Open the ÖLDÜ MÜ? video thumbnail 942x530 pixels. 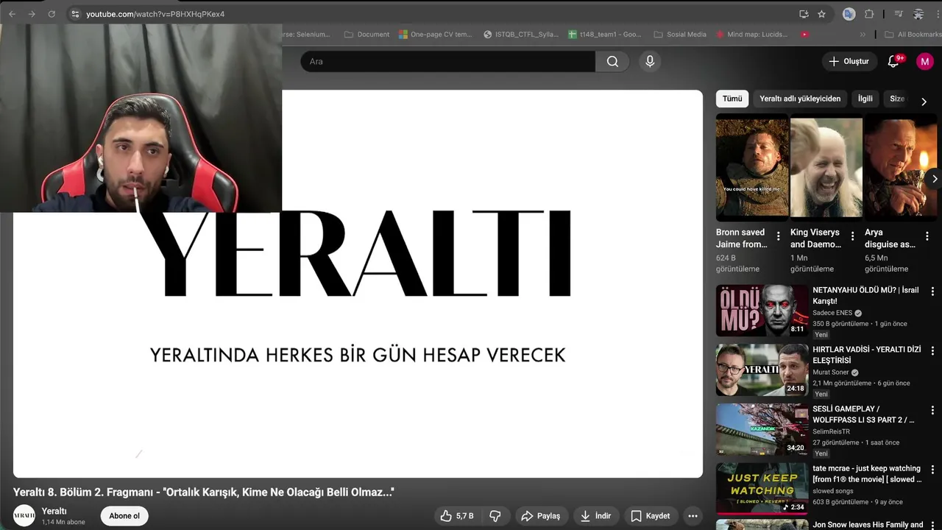(x=762, y=311)
